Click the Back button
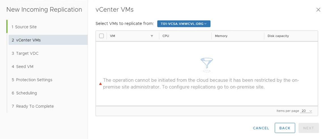Screen dimensions: 325x139 [x=285, y=128]
